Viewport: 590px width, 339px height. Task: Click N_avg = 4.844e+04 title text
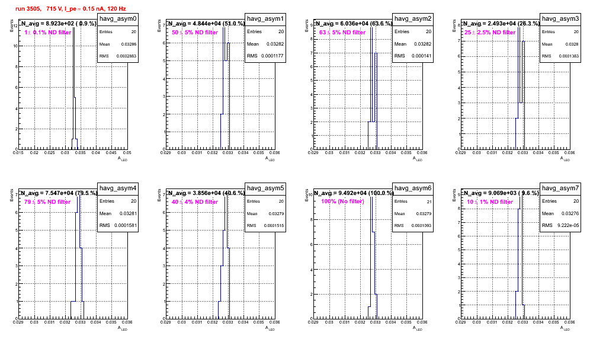[206, 23]
